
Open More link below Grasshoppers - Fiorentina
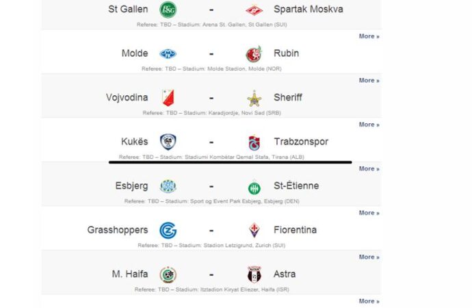[369, 257]
